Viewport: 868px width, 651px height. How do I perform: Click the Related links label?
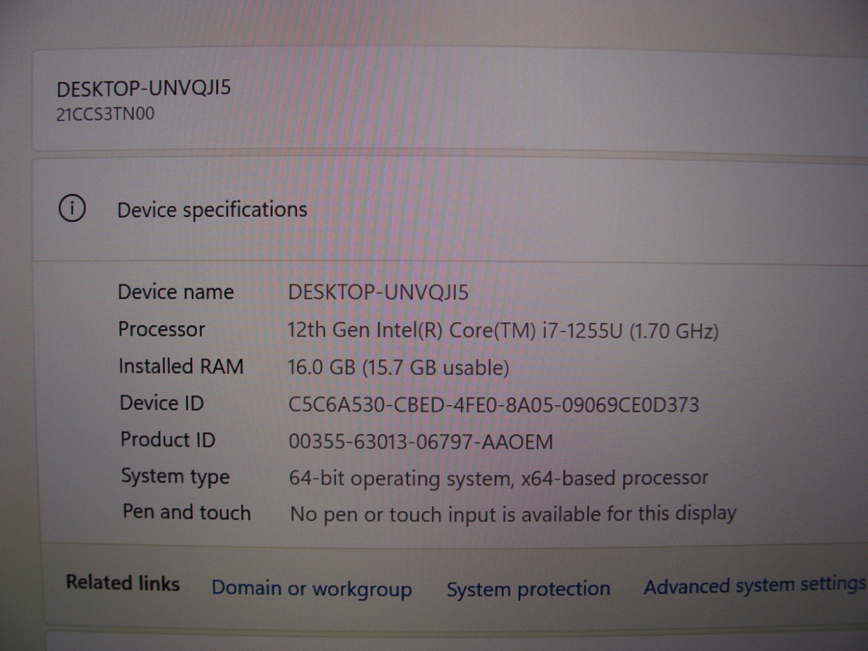pos(123,583)
